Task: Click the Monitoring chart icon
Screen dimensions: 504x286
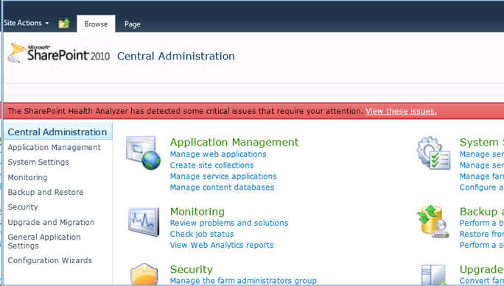Action: coord(144,222)
